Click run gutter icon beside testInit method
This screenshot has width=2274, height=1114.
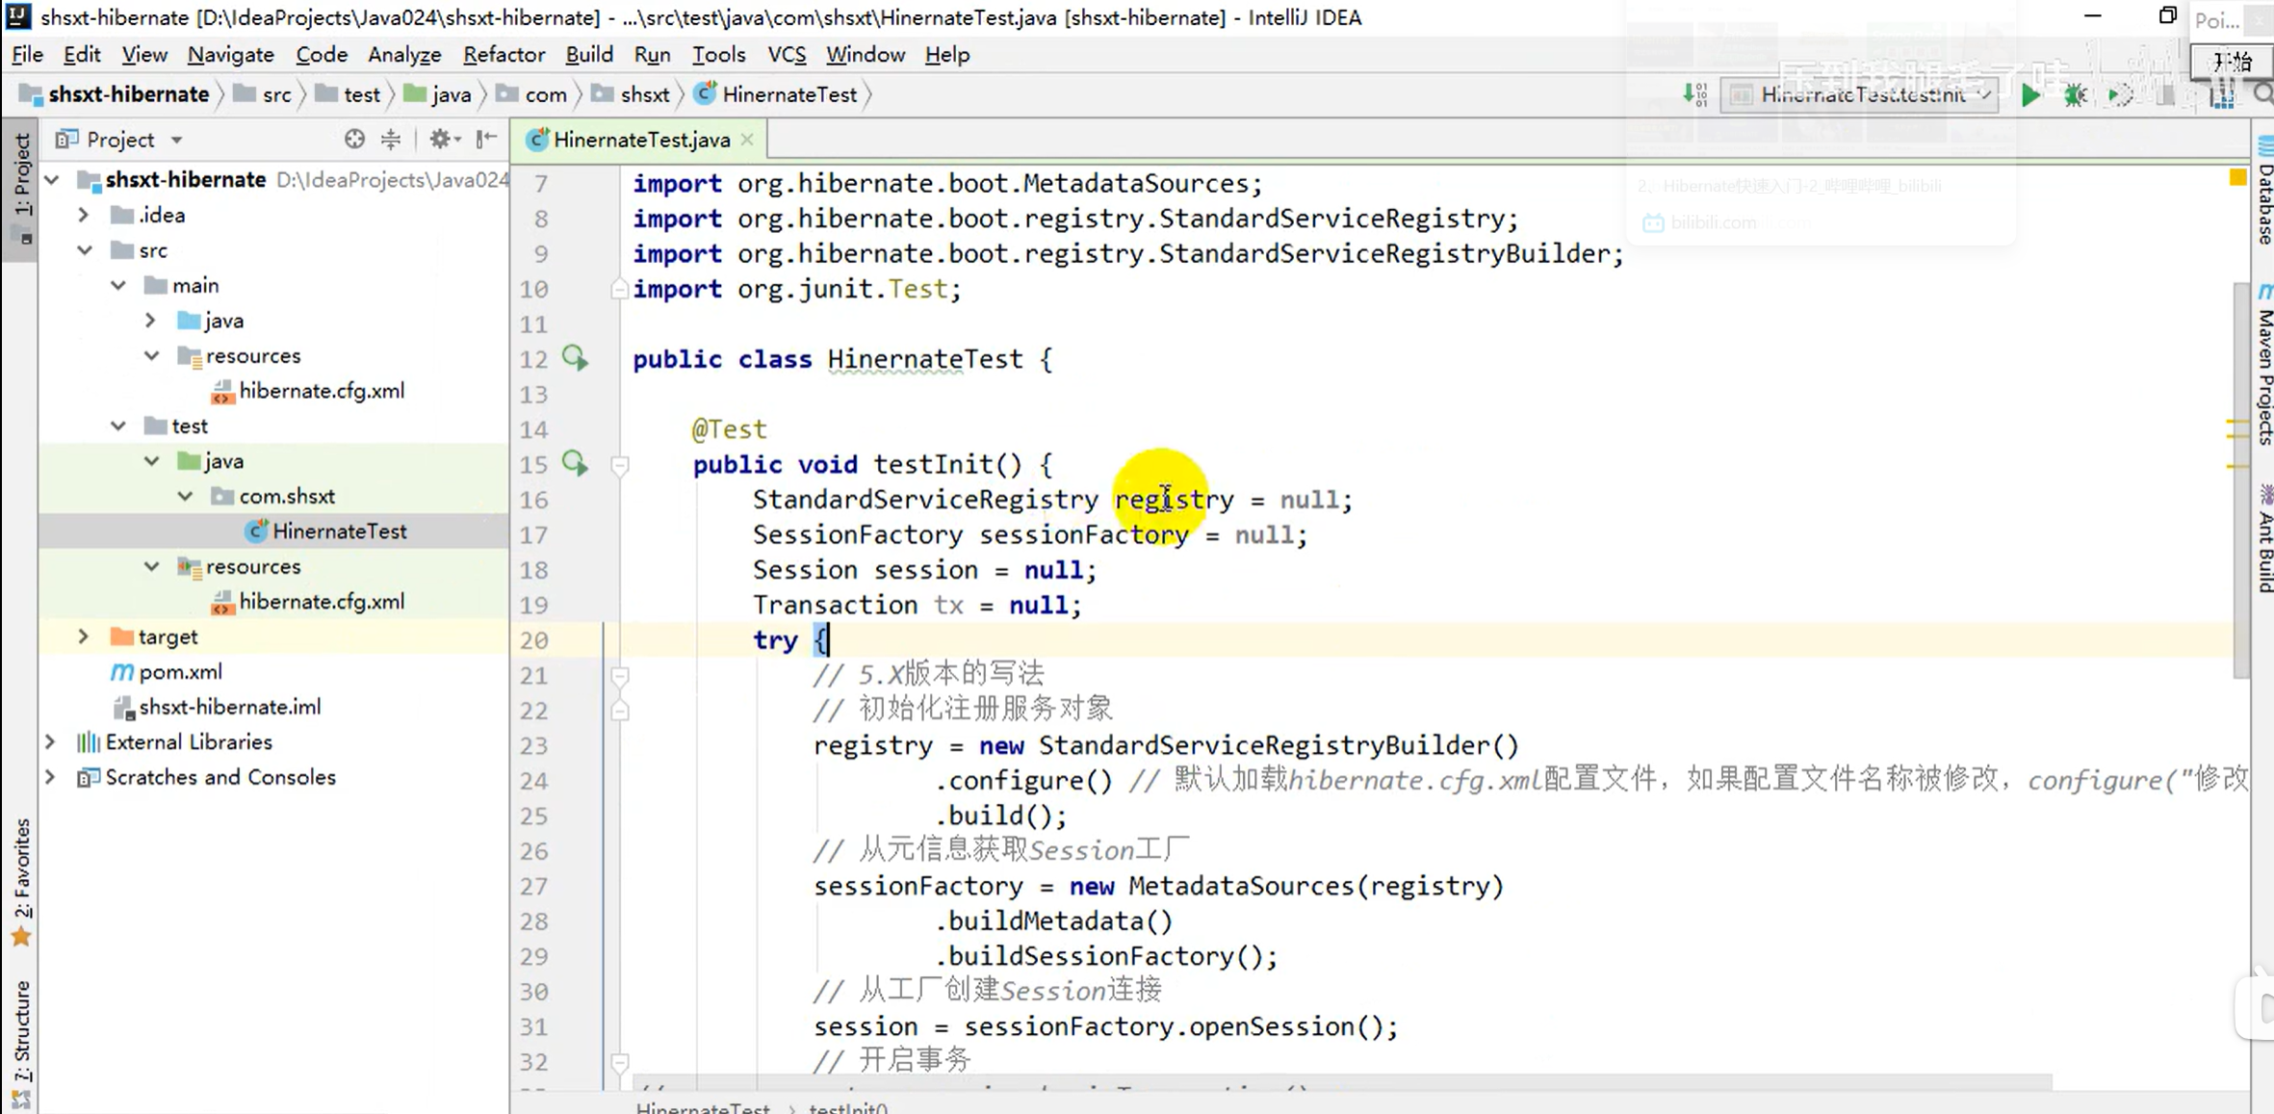pos(575,464)
